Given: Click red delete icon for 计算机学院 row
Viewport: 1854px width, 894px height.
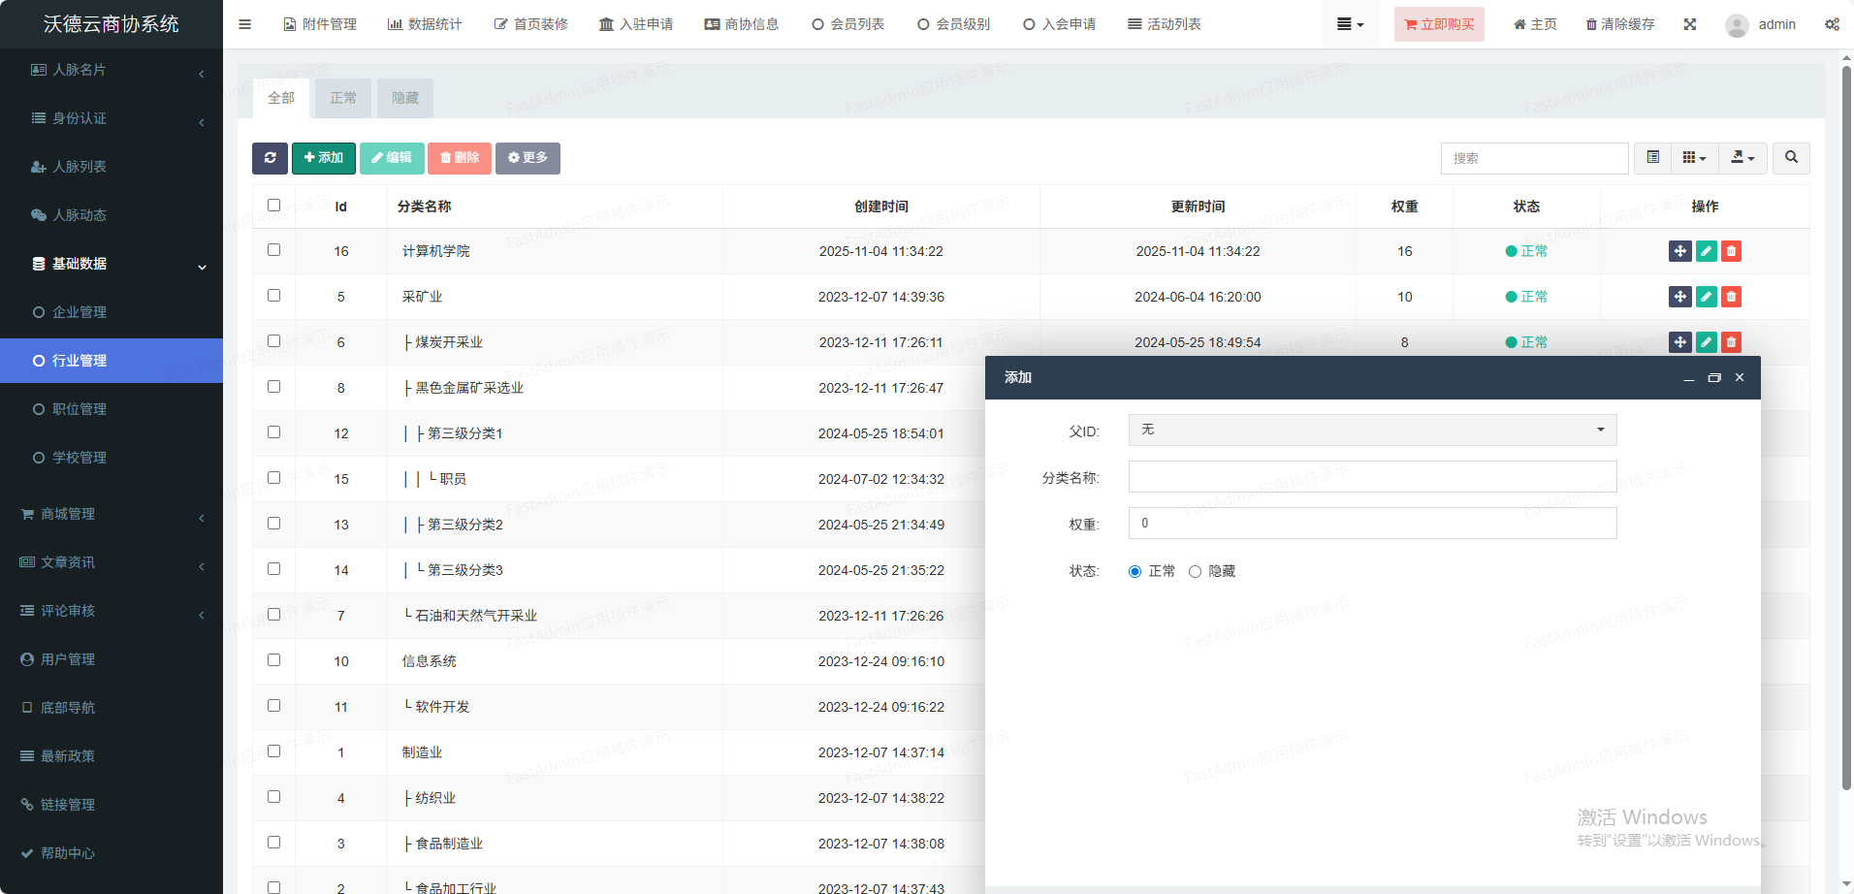Looking at the screenshot, I should click(1731, 251).
